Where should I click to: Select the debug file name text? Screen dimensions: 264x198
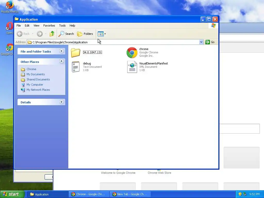pyautogui.click(x=87, y=63)
